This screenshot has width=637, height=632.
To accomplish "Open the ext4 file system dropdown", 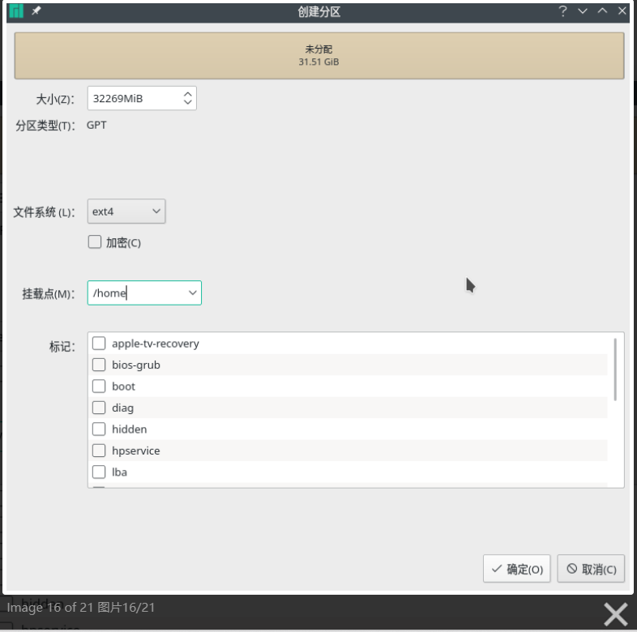I will (126, 212).
